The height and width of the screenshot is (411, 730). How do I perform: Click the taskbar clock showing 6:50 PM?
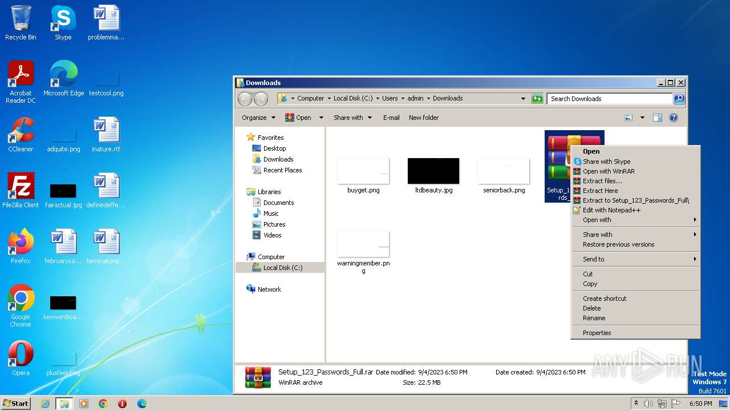coord(700,404)
